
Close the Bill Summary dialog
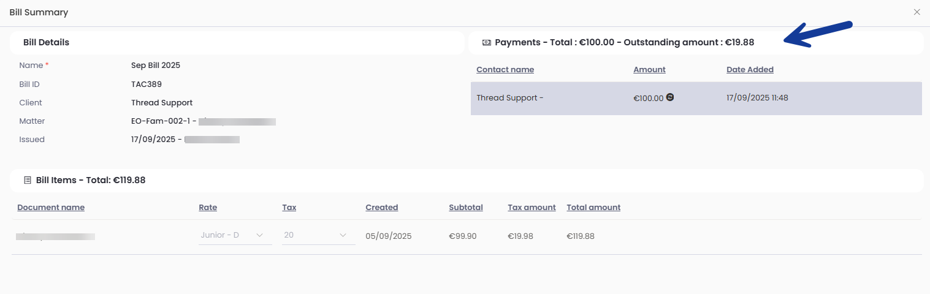(x=917, y=12)
